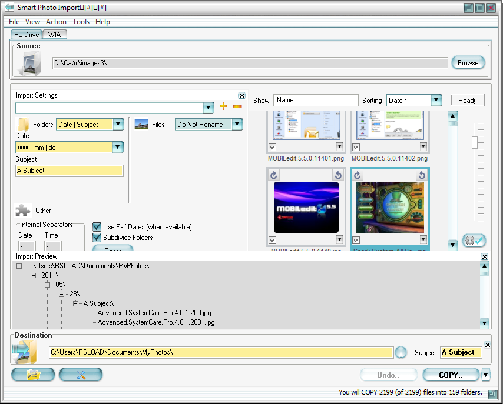
Task: Open the Help menu
Action: pos(102,22)
